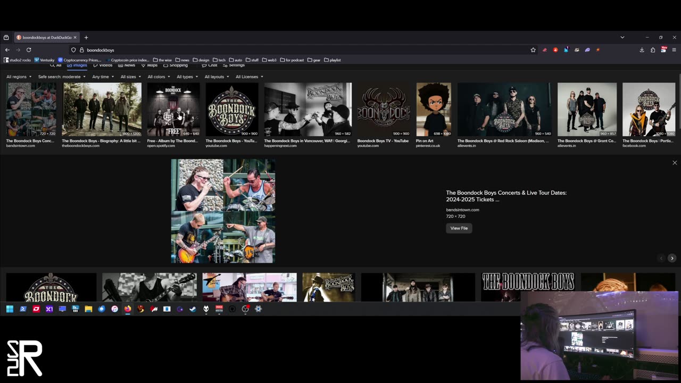The image size is (681, 383).
Task: Open the Windows Start menu
Action: click(10, 309)
